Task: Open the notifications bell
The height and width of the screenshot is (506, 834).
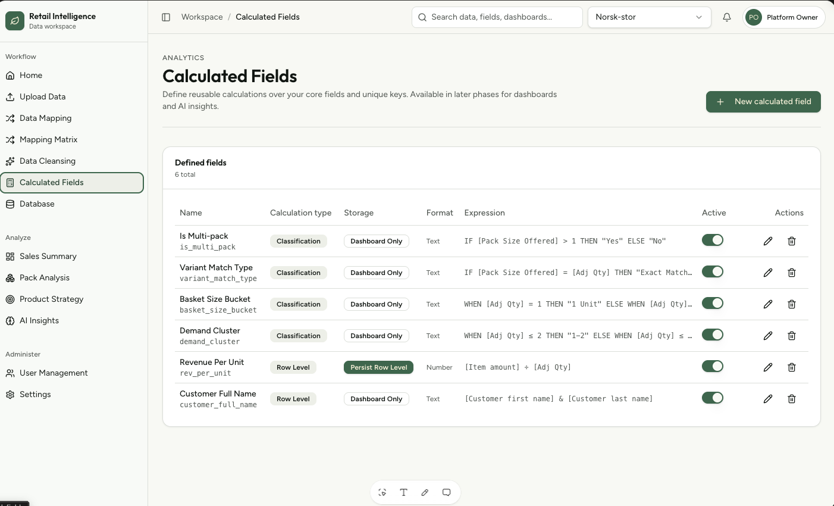Action: coord(727,17)
